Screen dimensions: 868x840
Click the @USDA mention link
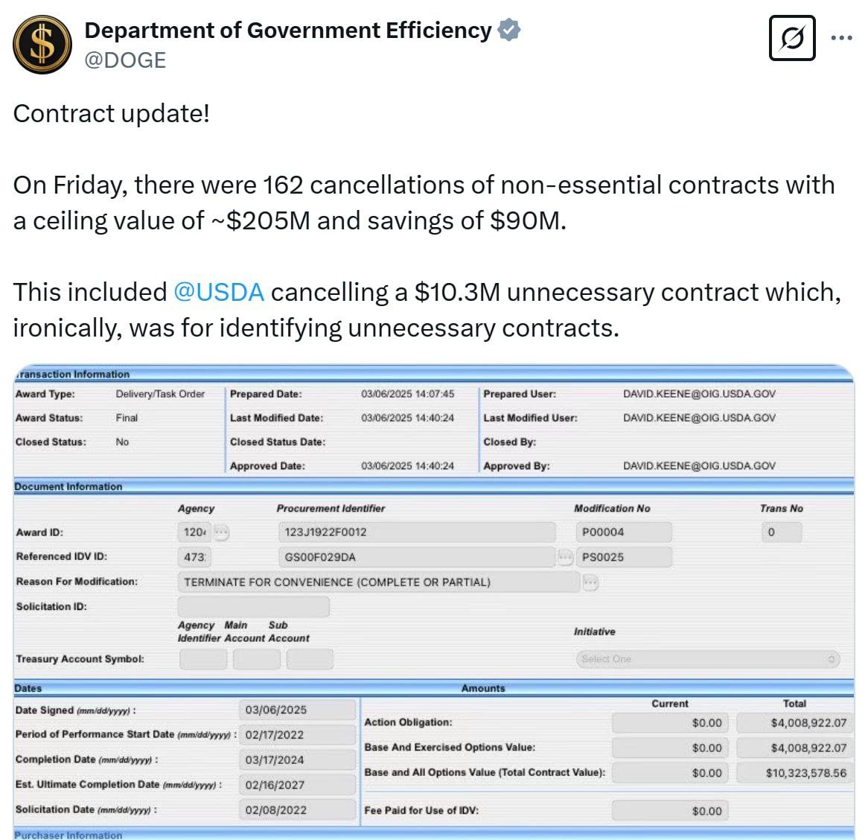(x=218, y=292)
